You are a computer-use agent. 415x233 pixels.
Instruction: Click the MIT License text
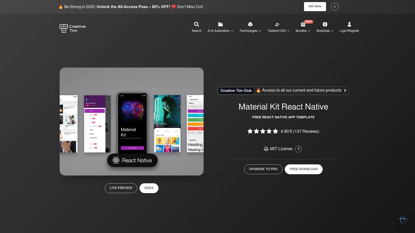(x=281, y=149)
